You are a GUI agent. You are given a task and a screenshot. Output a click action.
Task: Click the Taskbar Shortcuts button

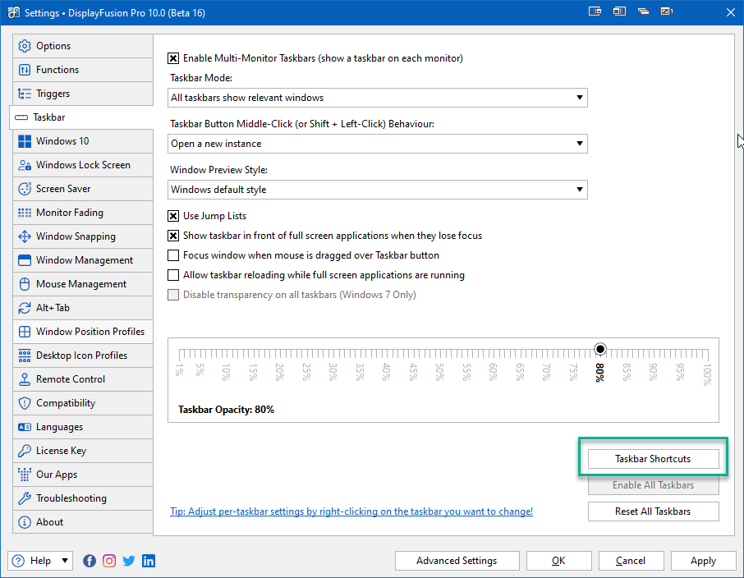[653, 459]
